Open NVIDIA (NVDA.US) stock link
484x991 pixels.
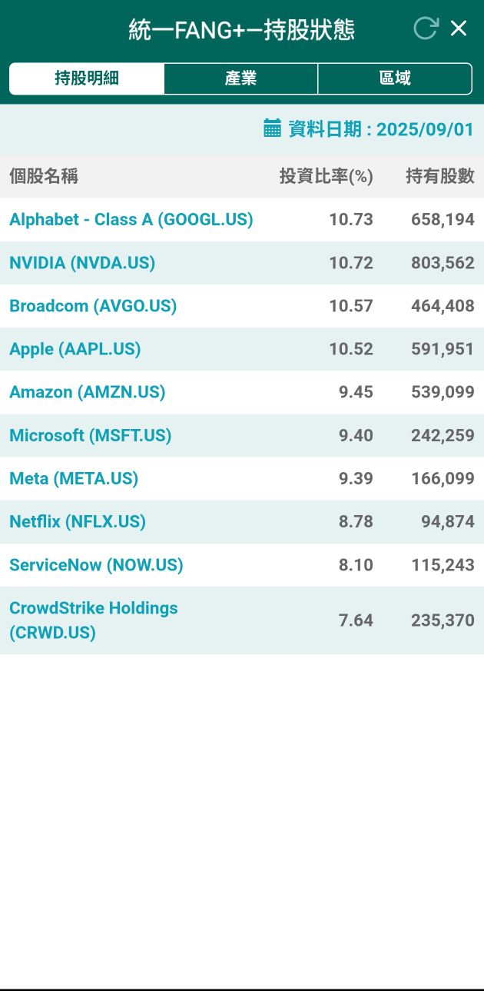click(x=82, y=263)
